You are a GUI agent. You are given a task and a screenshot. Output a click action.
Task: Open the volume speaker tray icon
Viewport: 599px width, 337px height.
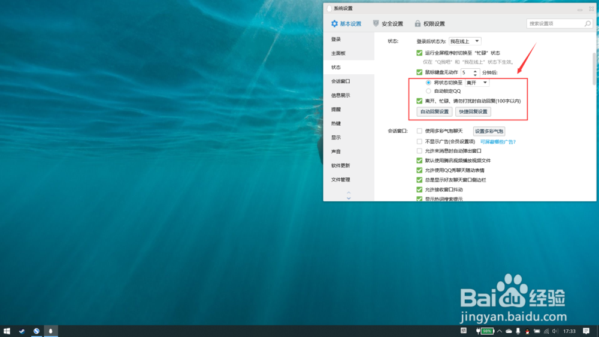[x=555, y=331]
